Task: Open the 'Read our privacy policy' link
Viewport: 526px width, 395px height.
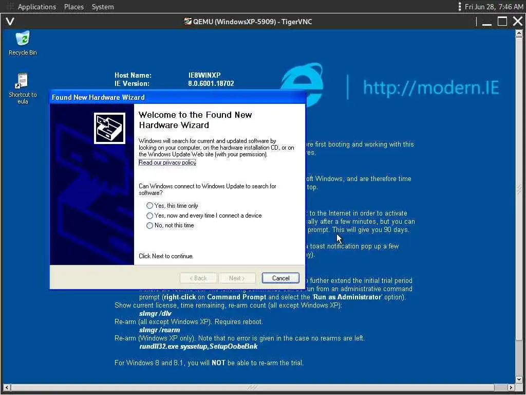Action: click(167, 163)
